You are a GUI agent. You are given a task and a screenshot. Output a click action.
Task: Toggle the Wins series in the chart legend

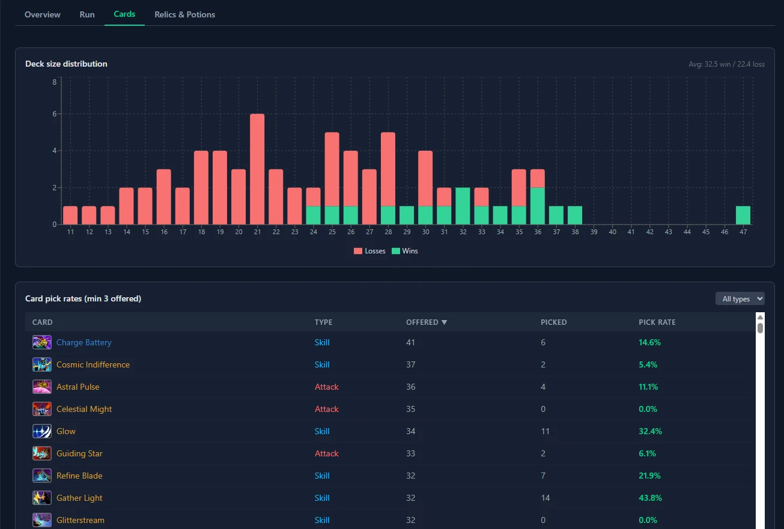[405, 251]
